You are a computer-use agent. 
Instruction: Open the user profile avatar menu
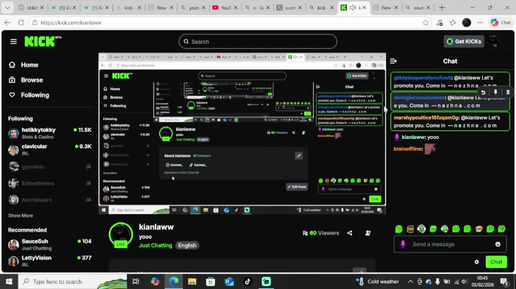(493, 41)
